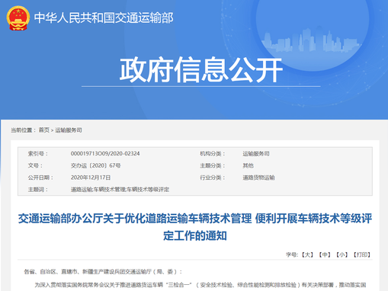The width and height of the screenshot is (388, 291).
Task: Click the title's second line 定工作的通知
Action: [195, 235]
